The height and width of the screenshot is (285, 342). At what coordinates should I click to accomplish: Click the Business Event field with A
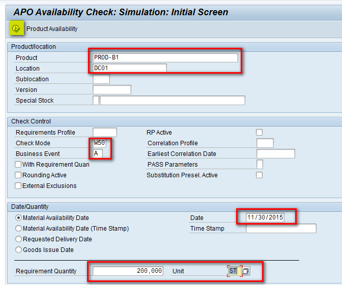point(98,153)
